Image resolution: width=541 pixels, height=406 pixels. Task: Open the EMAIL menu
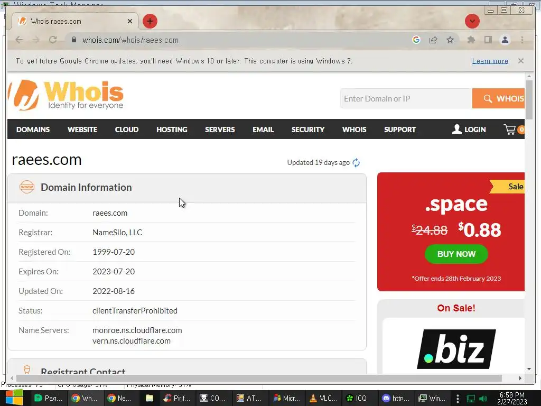(263, 130)
